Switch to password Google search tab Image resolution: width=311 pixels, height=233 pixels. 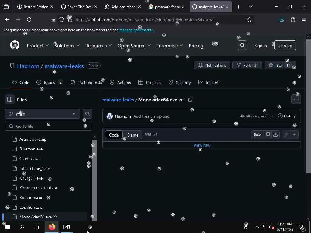coord(167,7)
